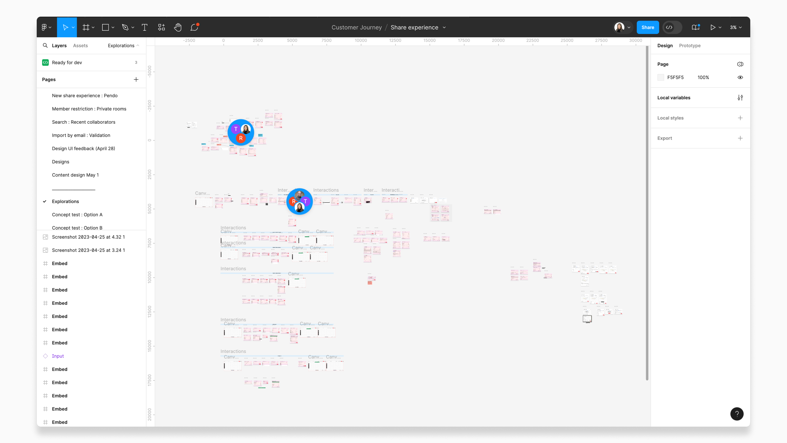The image size is (787, 443).
Task: Click Screenshot 2023-04-25 at 4.32 1 image icon
Action: tap(45, 237)
